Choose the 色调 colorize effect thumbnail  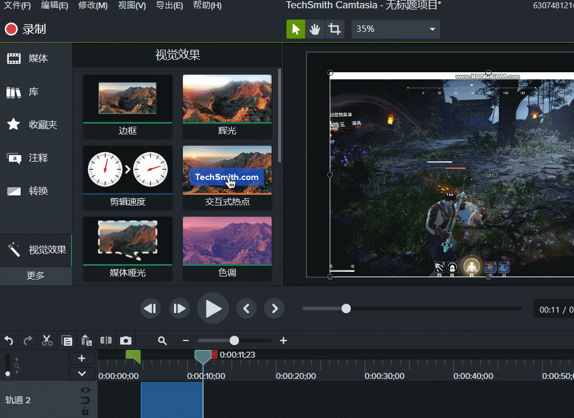227,249
